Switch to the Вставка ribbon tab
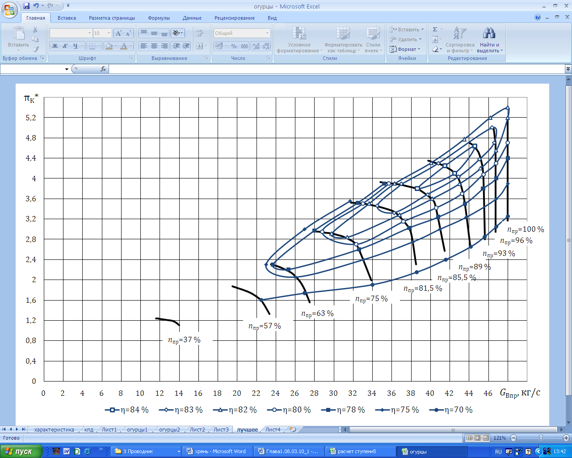The width and height of the screenshot is (572, 458). pyautogui.click(x=67, y=18)
